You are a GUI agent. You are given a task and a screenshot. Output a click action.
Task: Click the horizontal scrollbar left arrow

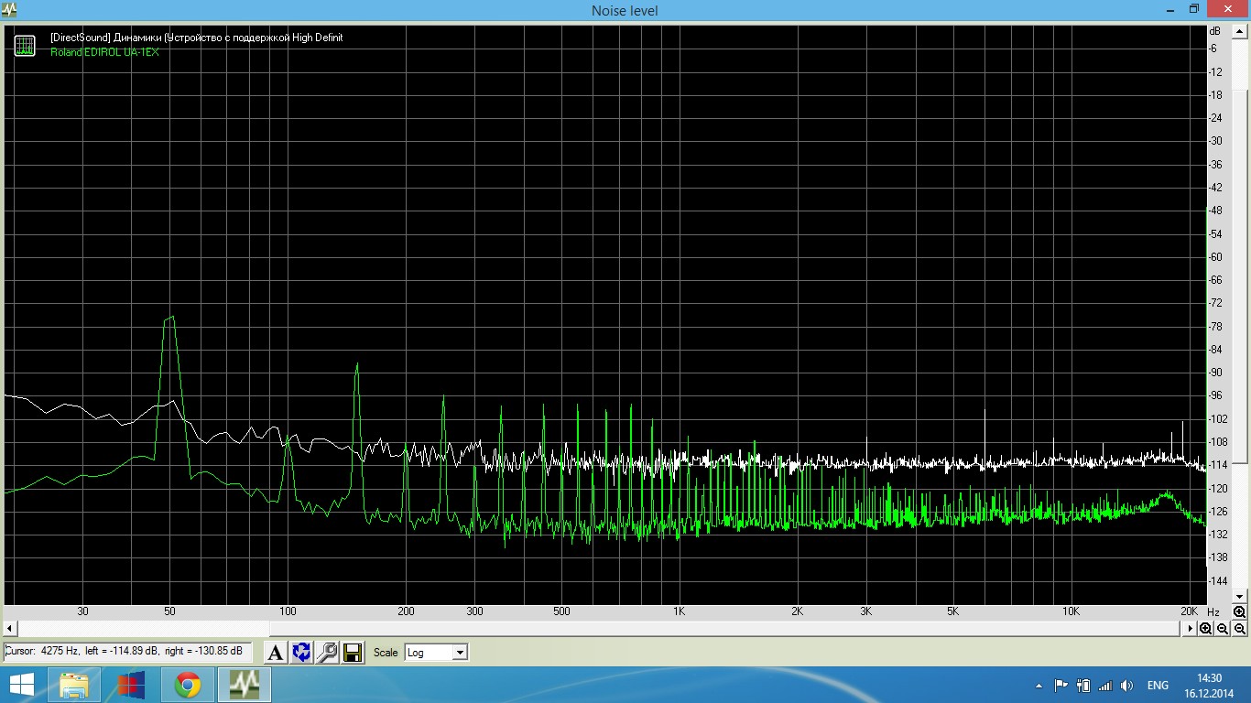point(10,629)
